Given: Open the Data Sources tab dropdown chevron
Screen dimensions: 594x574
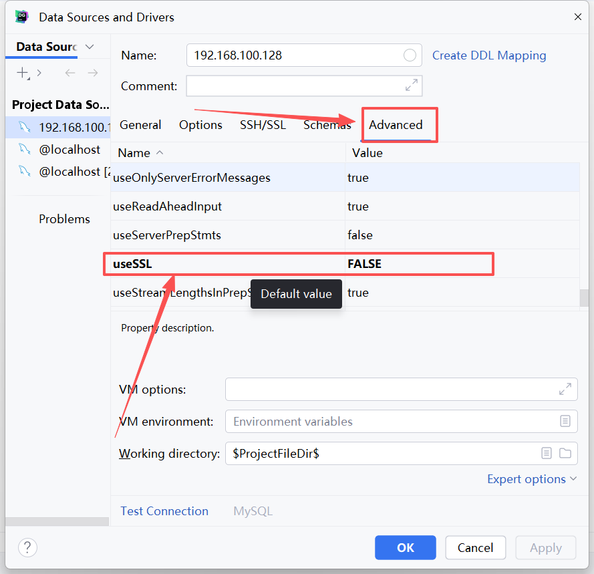Looking at the screenshot, I should click(90, 47).
